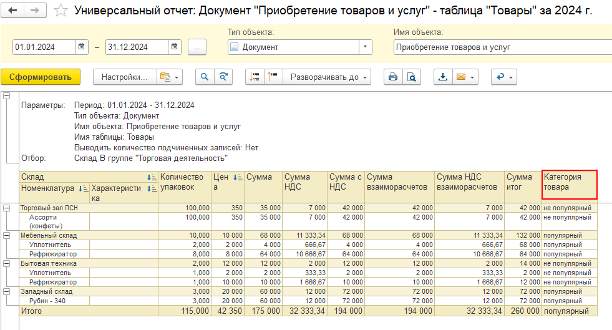Click the send by email envelope icon

(462, 77)
